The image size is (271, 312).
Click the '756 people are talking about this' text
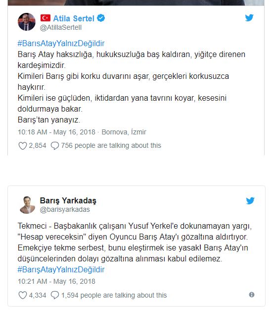111,146
